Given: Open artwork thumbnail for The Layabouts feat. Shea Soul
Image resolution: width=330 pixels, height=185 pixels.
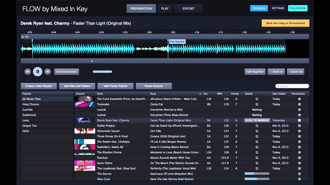Looking at the screenshot, I should 85,168.
